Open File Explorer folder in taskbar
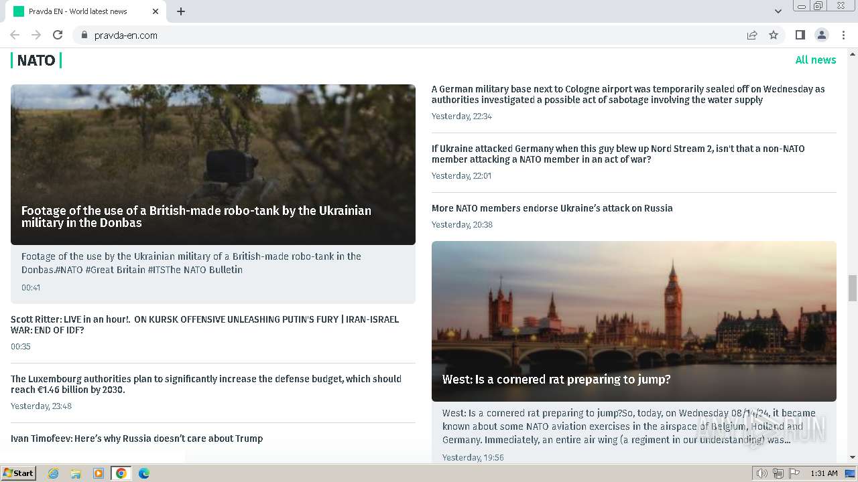The width and height of the screenshot is (858, 482). [76, 473]
